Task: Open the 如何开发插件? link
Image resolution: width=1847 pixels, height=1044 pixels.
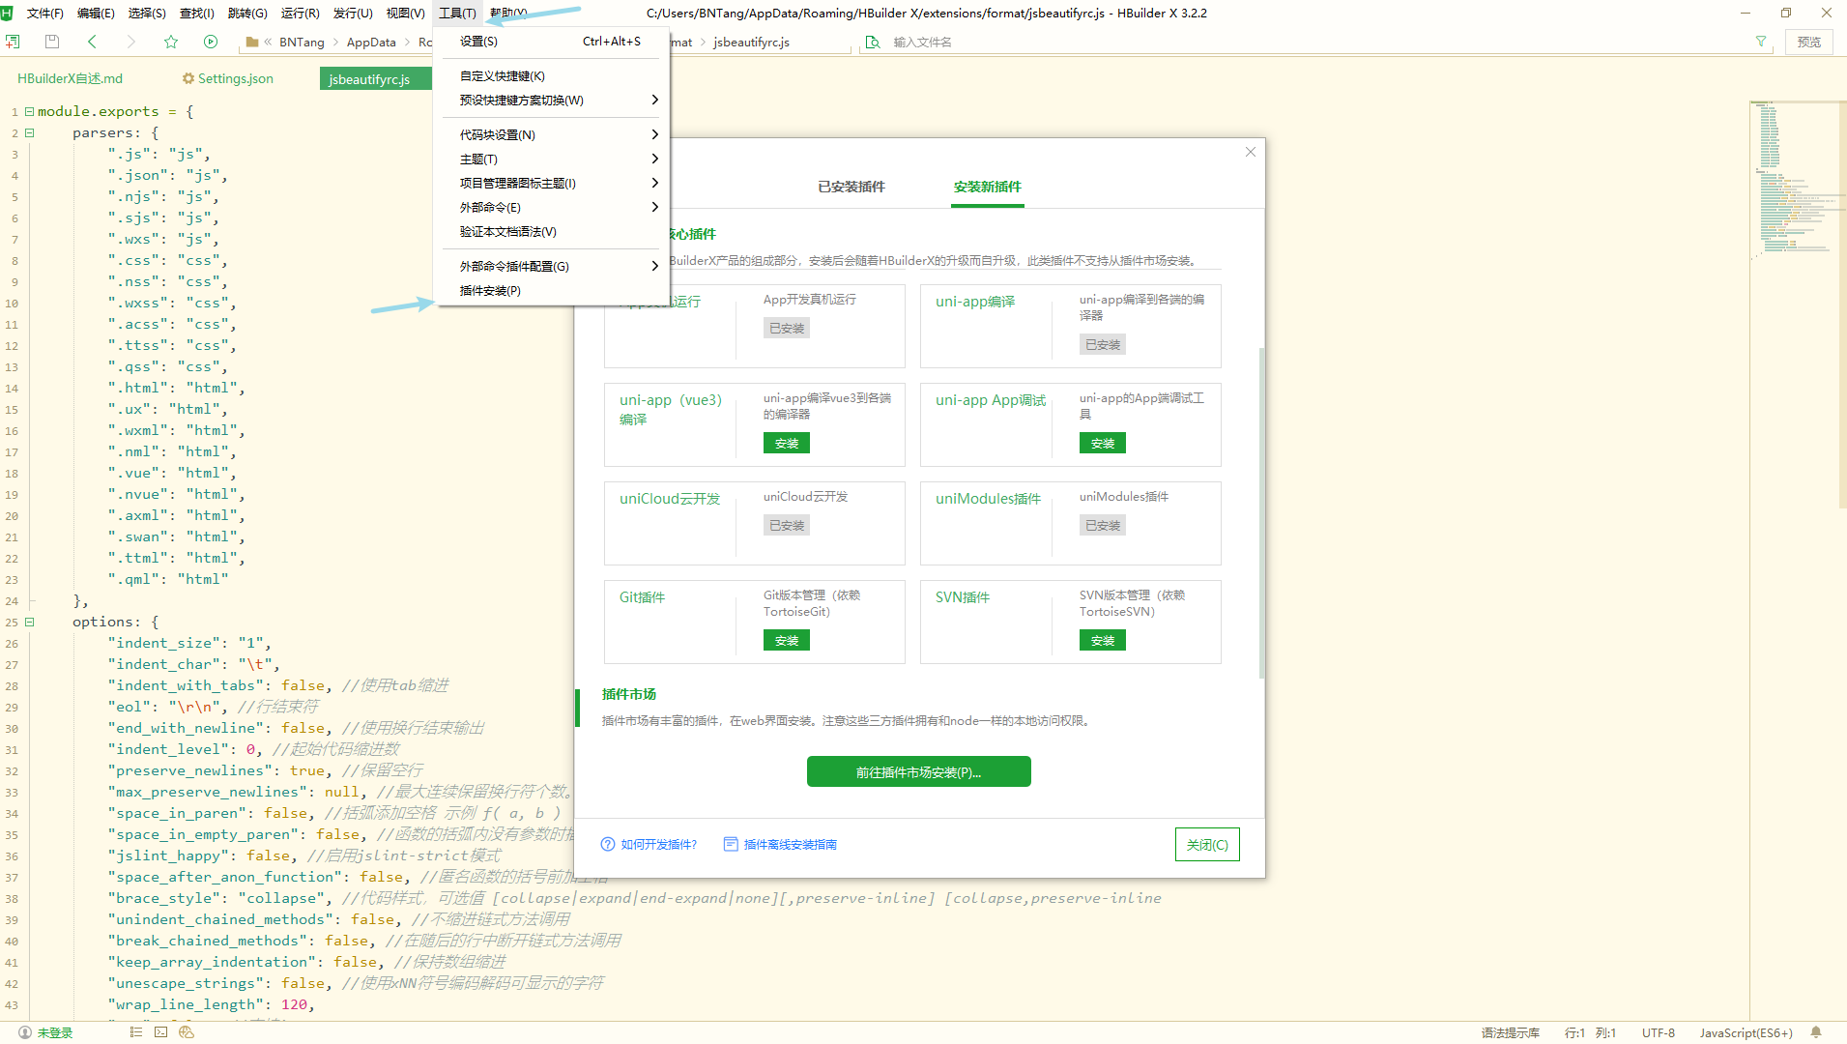Action: pos(649,845)
